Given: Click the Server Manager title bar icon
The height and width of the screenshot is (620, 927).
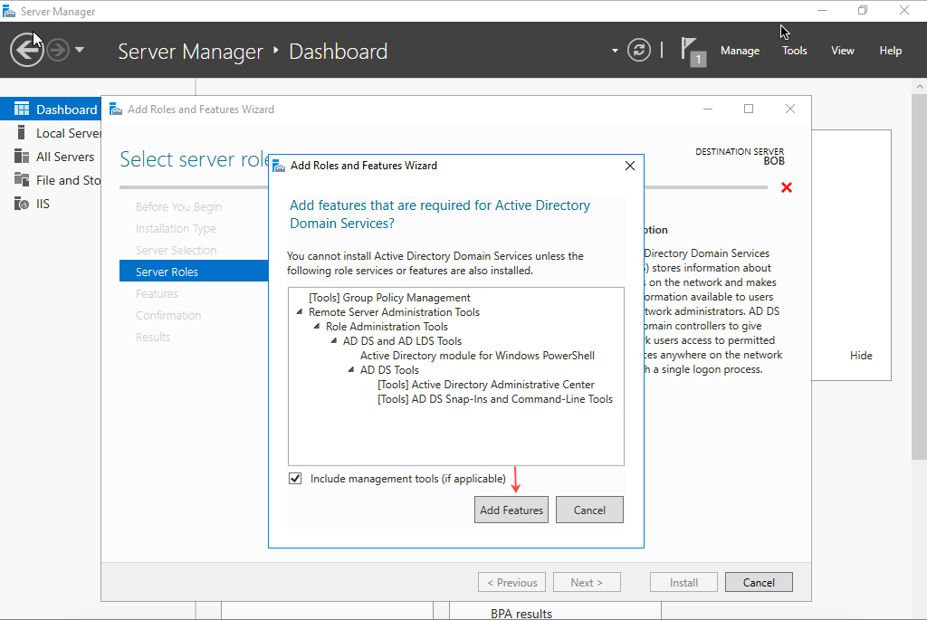Looking at the screenshot, I should (9, 11).
